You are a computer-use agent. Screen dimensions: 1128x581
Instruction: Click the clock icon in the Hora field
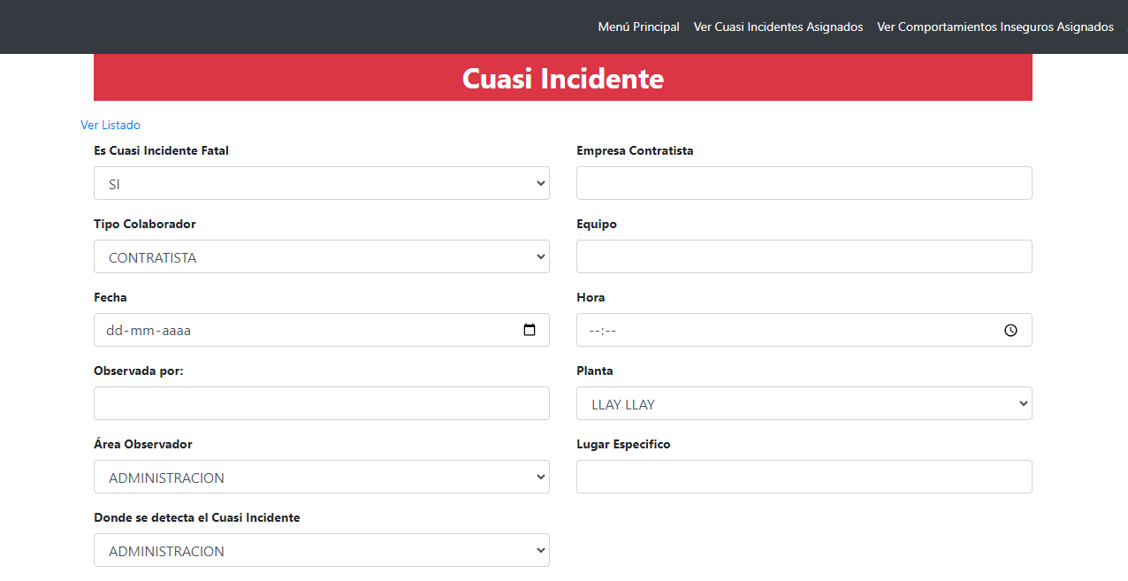[x=1010, y=330]
